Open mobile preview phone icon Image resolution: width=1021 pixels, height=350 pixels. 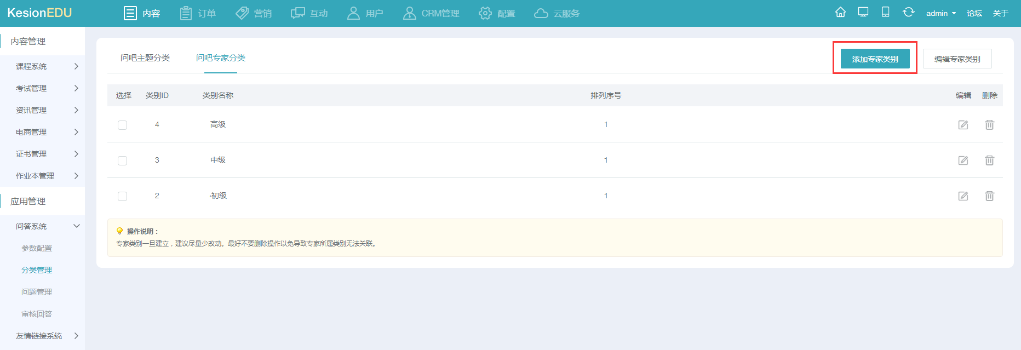885,12
